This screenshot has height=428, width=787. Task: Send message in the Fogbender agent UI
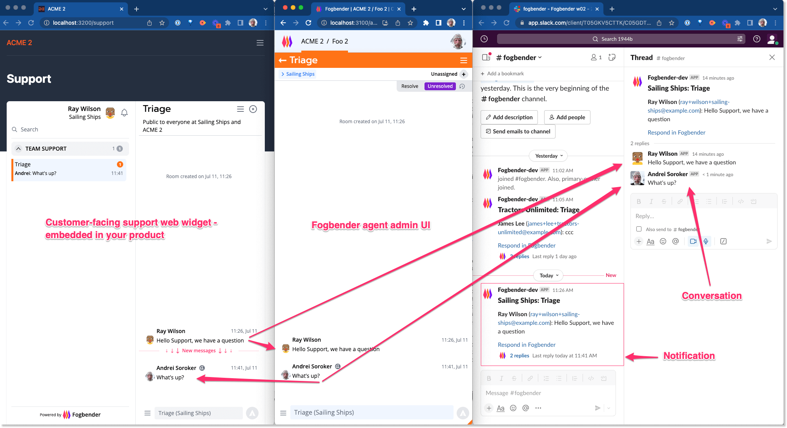[463, 412]
